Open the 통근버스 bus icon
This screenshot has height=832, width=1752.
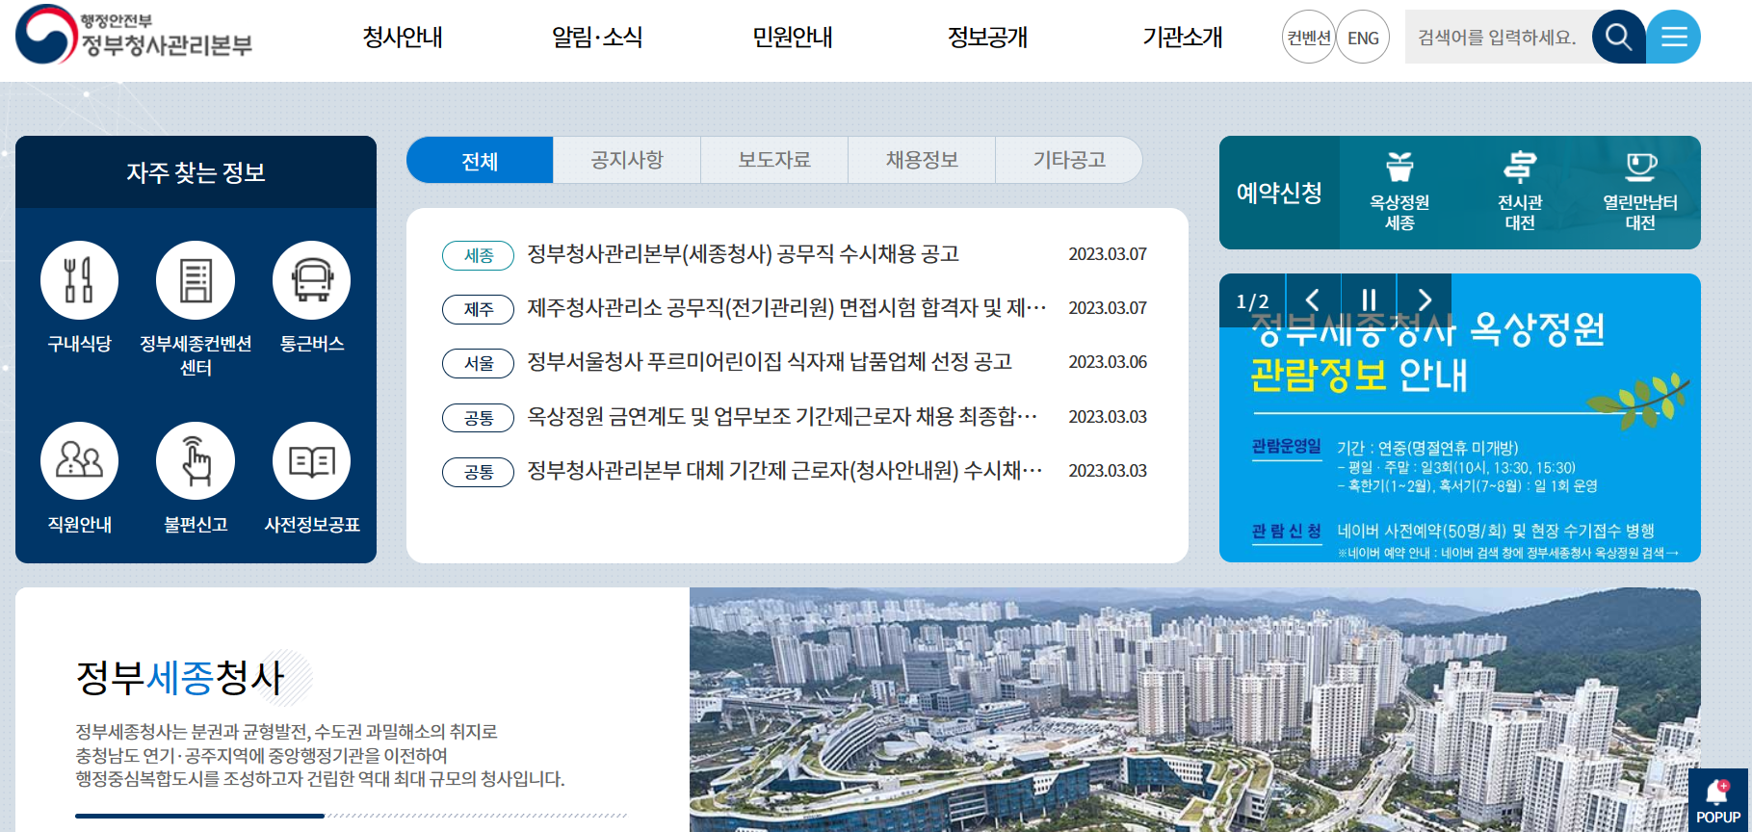pos(311,280)
